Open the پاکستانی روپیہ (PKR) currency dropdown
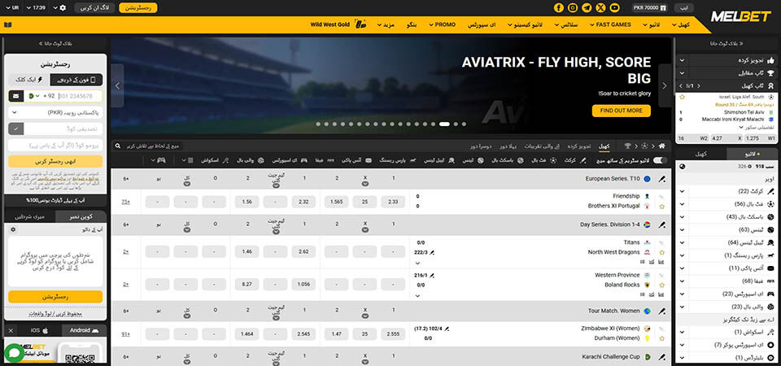Image resolution: width=781 pixels, height=366 pixels. click(55, 112)
